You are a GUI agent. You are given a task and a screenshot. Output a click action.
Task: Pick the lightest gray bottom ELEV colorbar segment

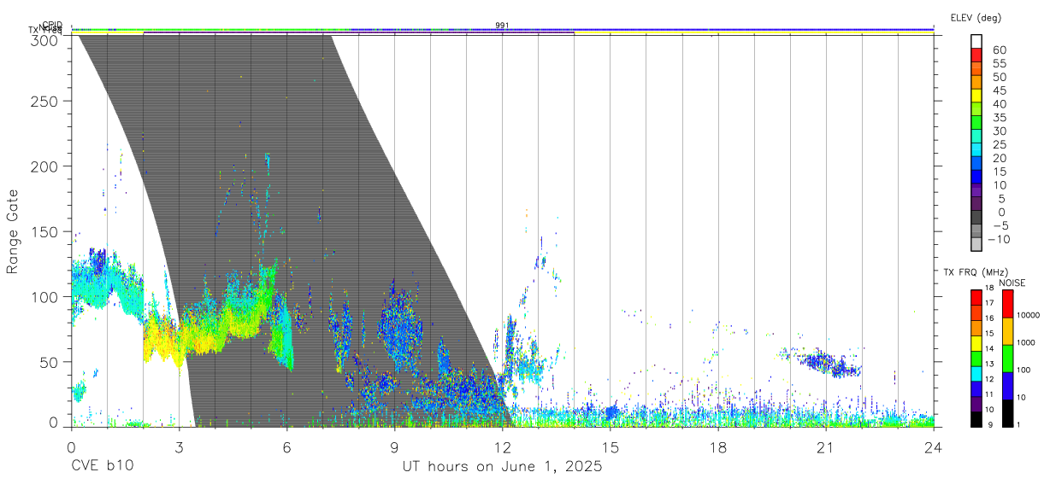coord(976,246)
